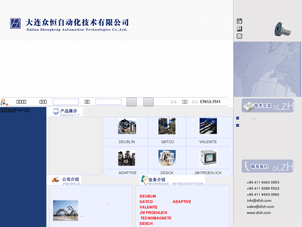Click the password input field
The height and width of the screenshot is (227, 302).
pos(108,102)
